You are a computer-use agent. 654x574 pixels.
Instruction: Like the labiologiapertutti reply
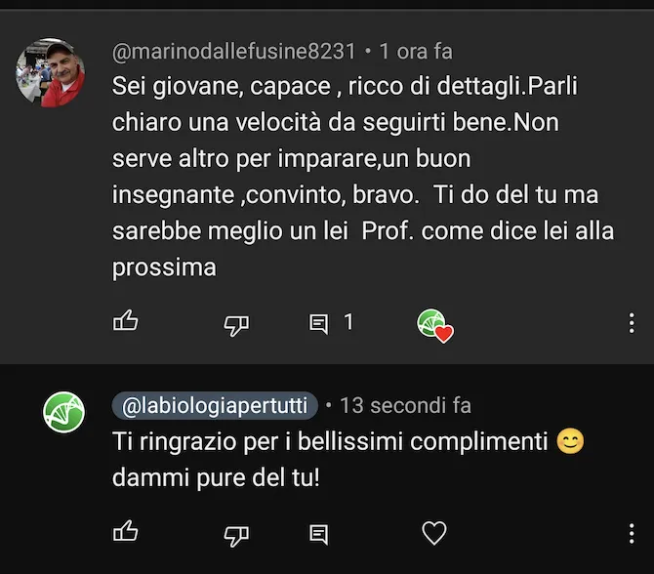click(125, 531)
